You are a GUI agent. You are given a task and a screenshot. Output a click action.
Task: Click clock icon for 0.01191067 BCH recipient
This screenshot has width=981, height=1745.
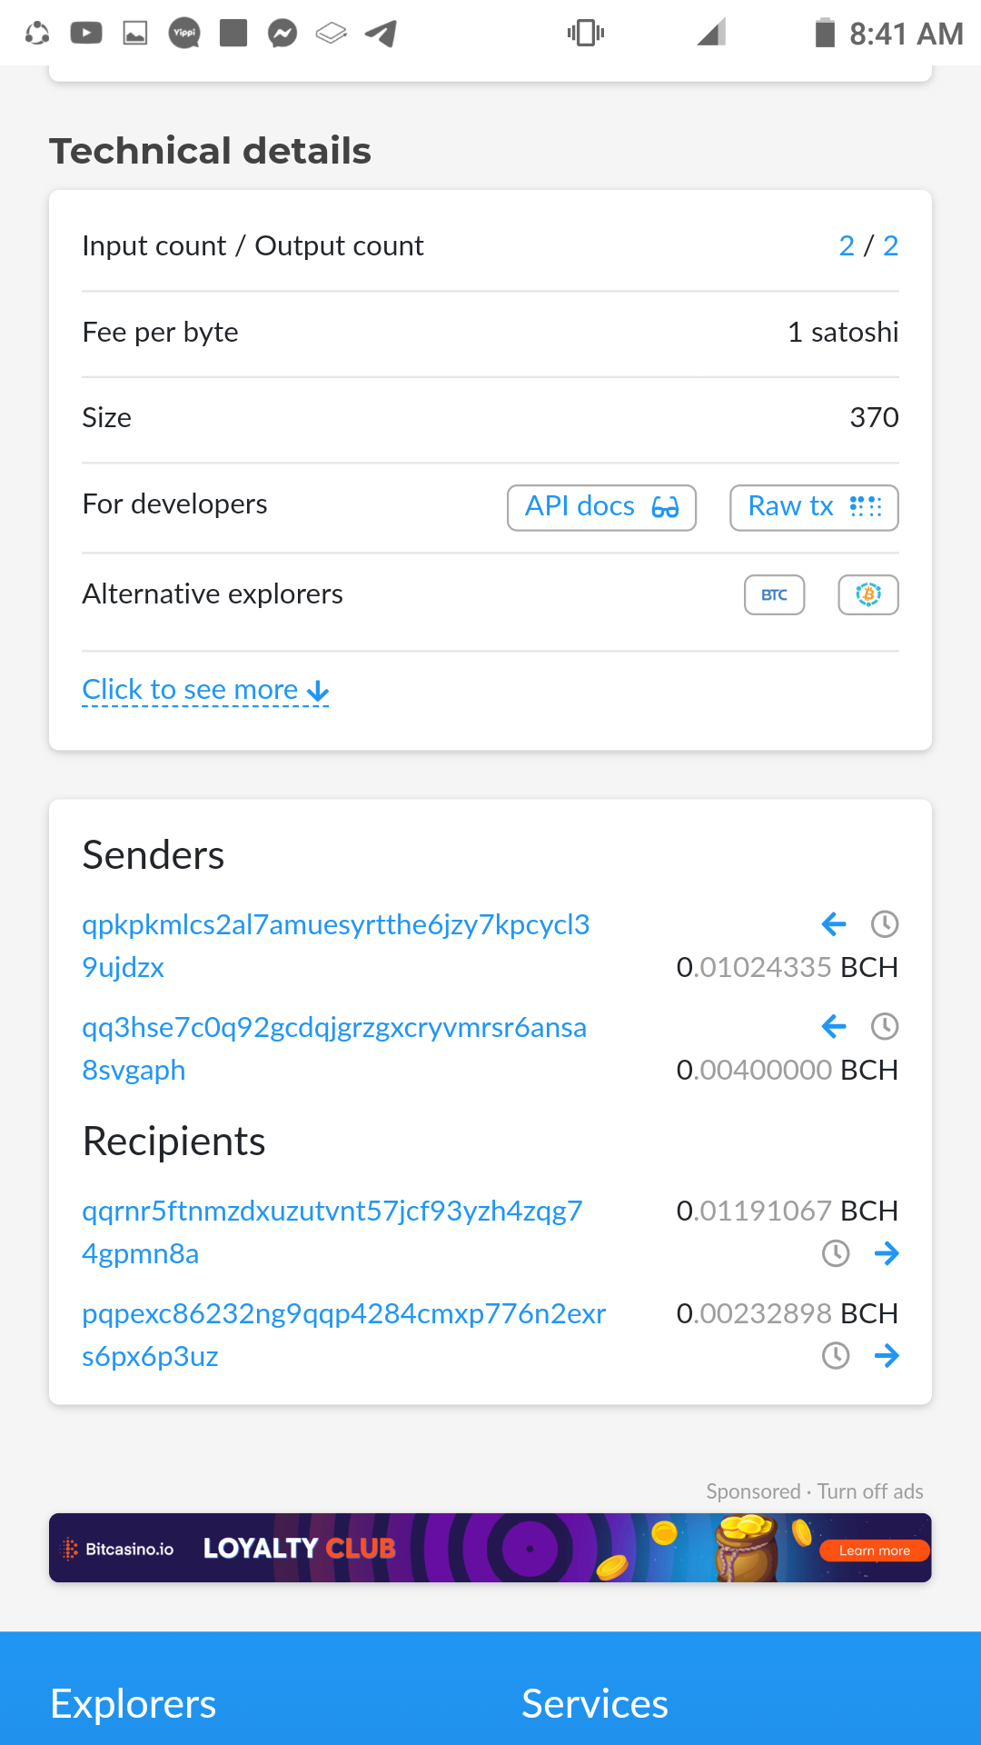point(836,1254)
